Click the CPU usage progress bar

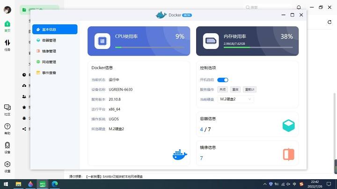[150, 47]
